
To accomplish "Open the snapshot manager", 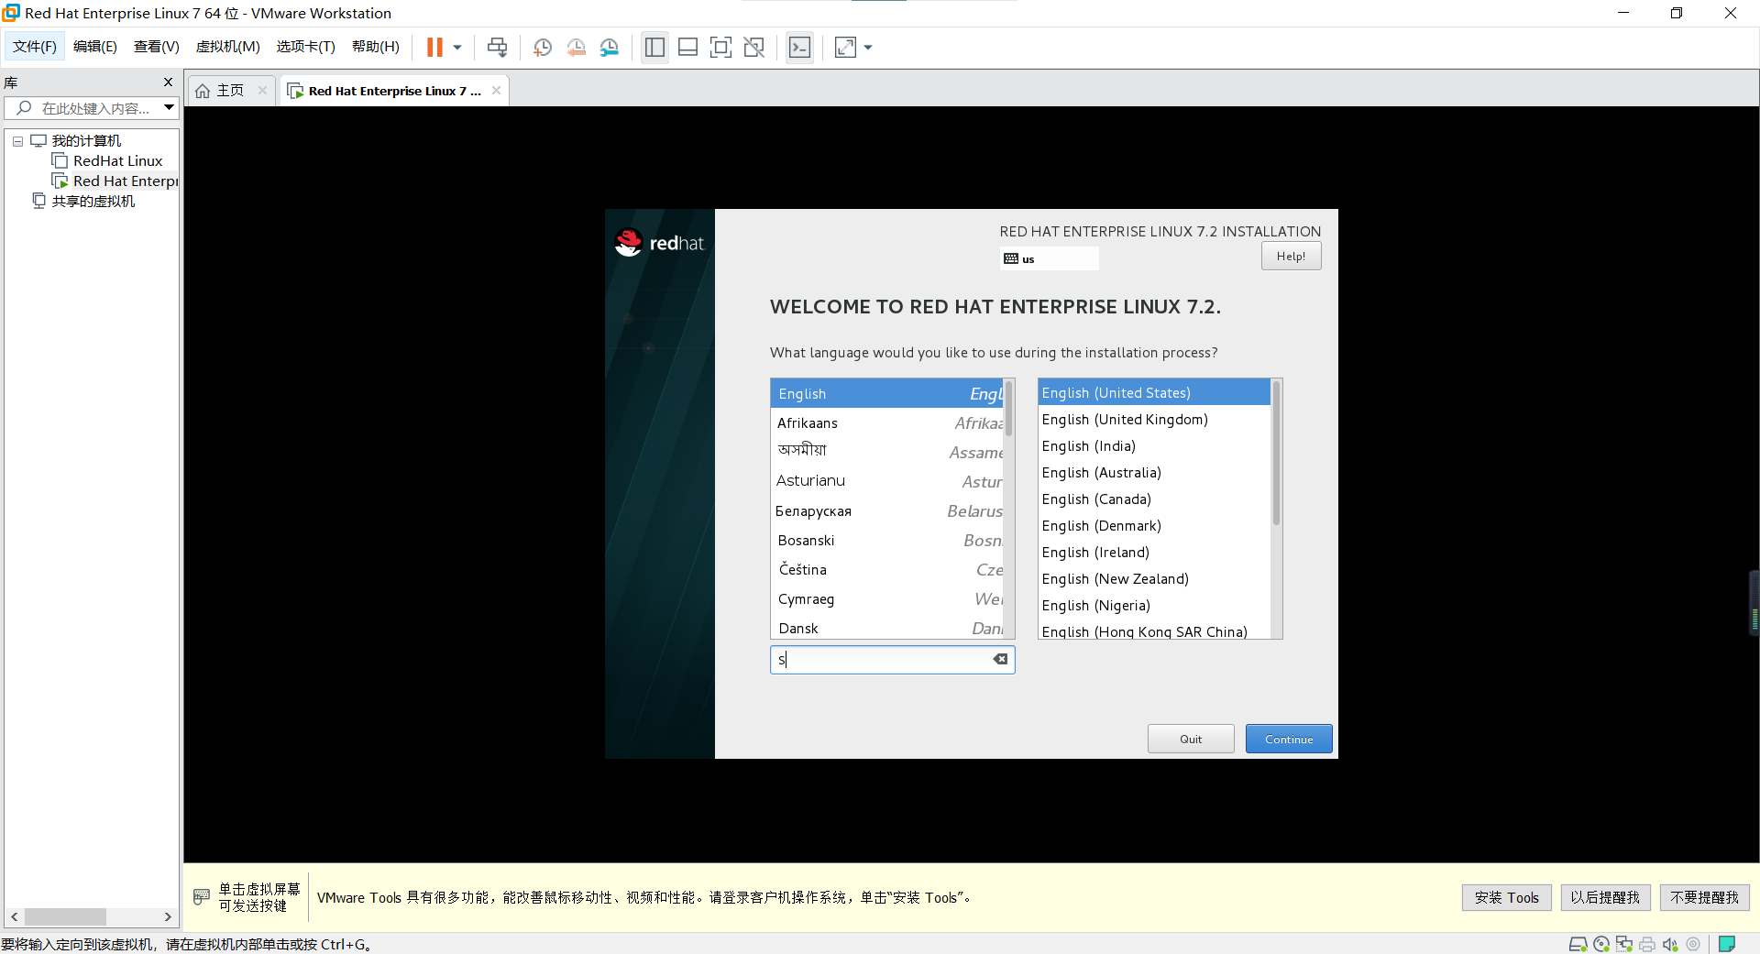I will [x=610, y=47].
